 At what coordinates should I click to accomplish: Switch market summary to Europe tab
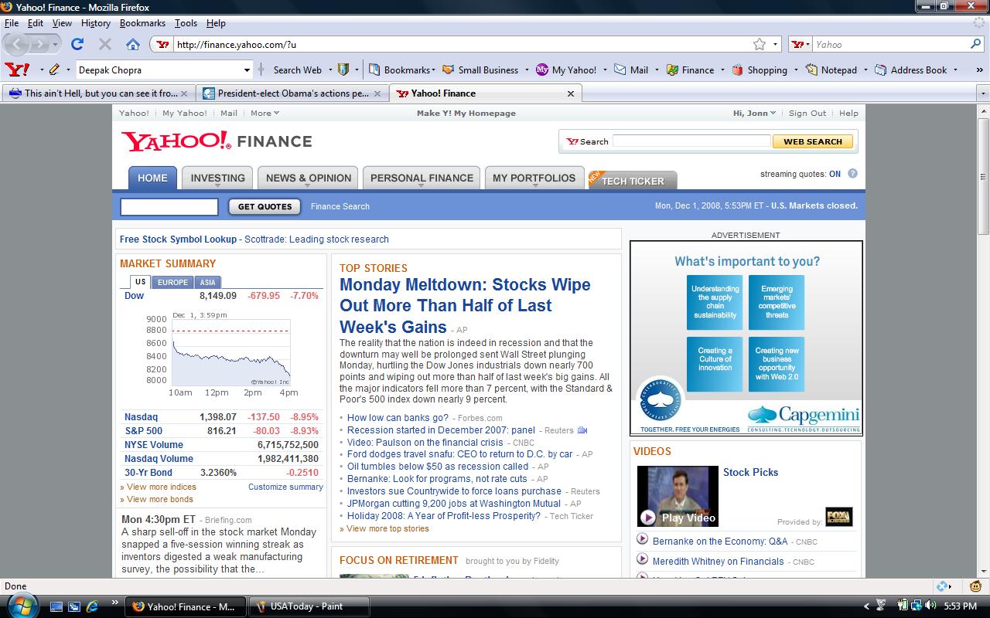[172, 282]
